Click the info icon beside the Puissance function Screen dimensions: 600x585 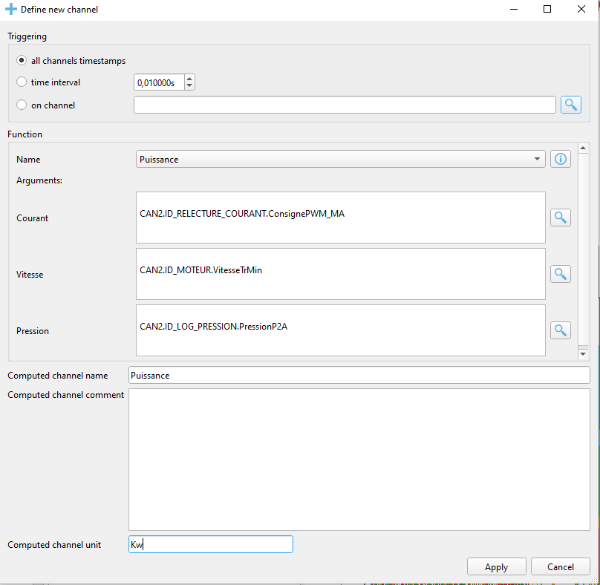coord(561,159)
